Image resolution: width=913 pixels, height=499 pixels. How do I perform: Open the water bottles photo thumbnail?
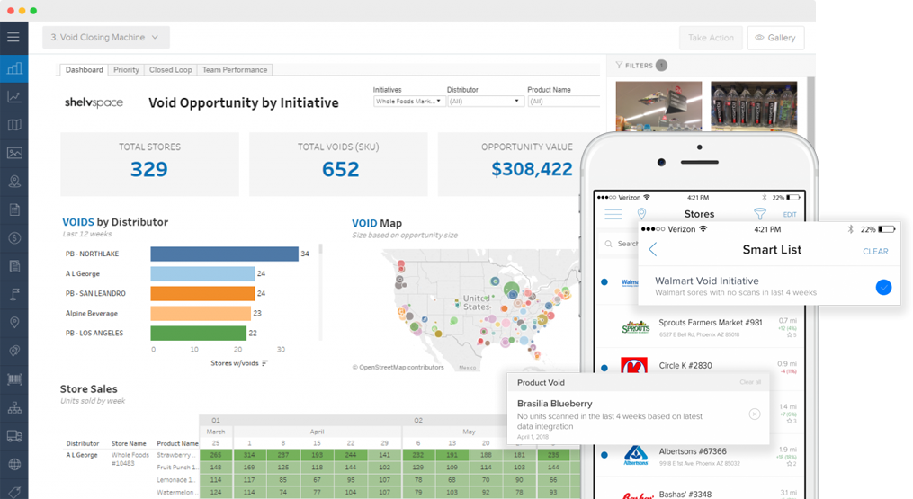click(x=754, y=106)
